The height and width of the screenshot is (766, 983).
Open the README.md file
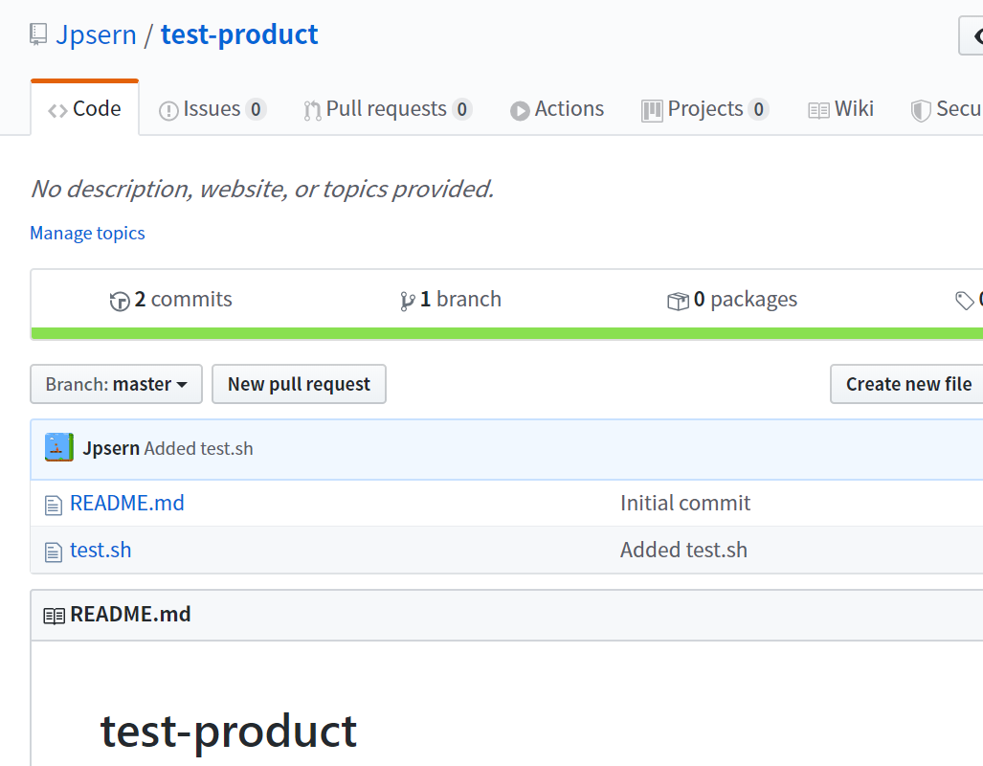pos(127,503)
